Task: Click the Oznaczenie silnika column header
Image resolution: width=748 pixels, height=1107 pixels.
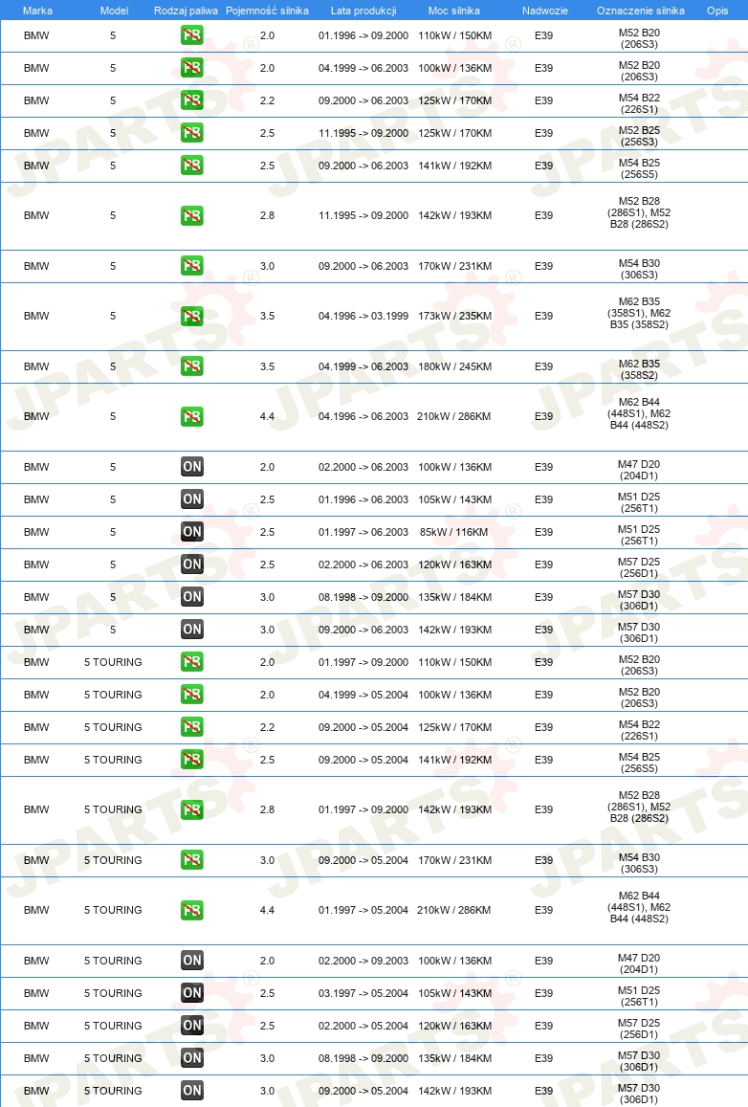Action: point(641,11)
